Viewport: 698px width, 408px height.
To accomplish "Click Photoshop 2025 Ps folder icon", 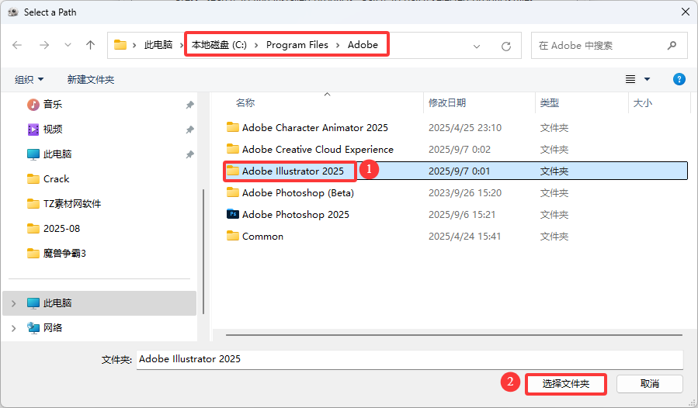I will [x=233, y=214].
